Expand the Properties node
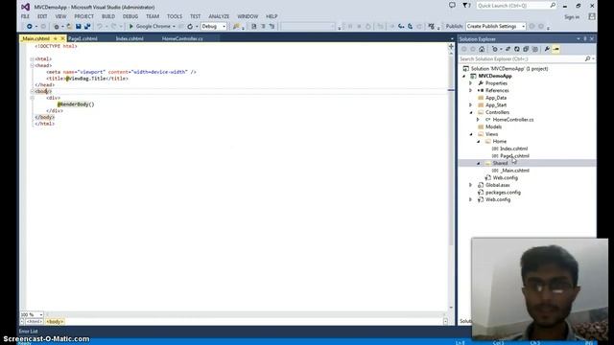This screenshot has height=345, width=614. coord(471,83)
